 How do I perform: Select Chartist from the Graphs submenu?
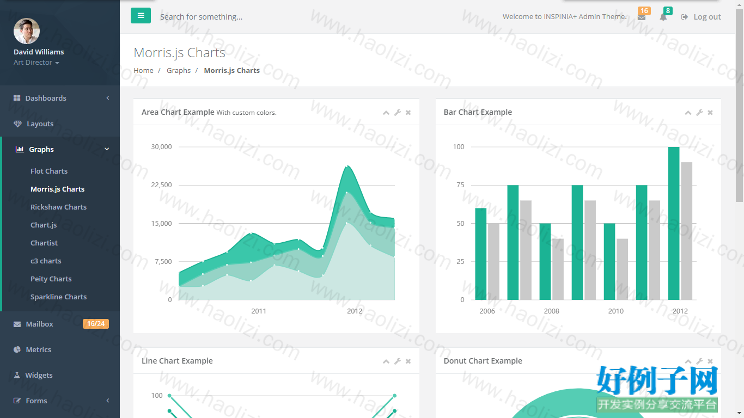coord(44,243)
